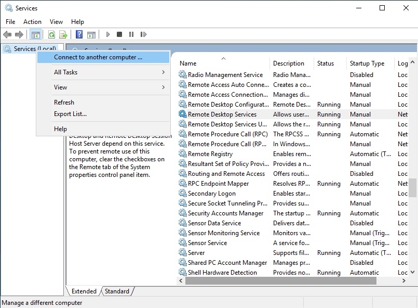Select the Remote Registry service row
Image resolution: width=418 pixels, height=308 pixels.
point(210,154)
